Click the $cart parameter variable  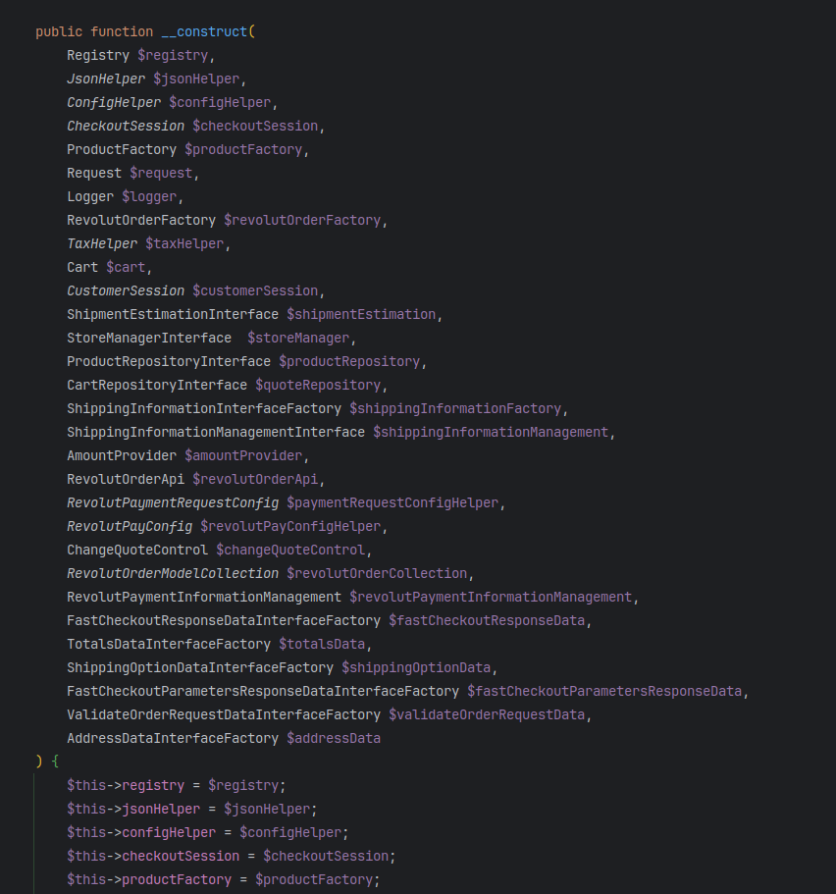[126, 267]
